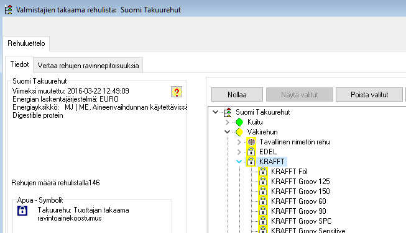Click Rehujen määrä rehulistalla 146 text
The width and height of the screenshot is (406, 233).
click(x=55, y=183)
